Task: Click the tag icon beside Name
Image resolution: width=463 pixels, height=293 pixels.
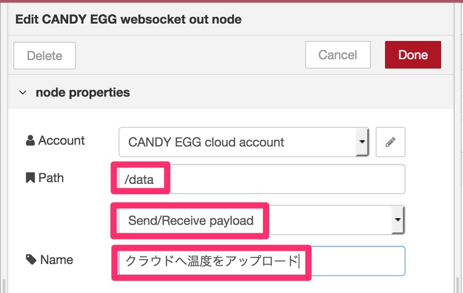Action: tap(31, 260)
